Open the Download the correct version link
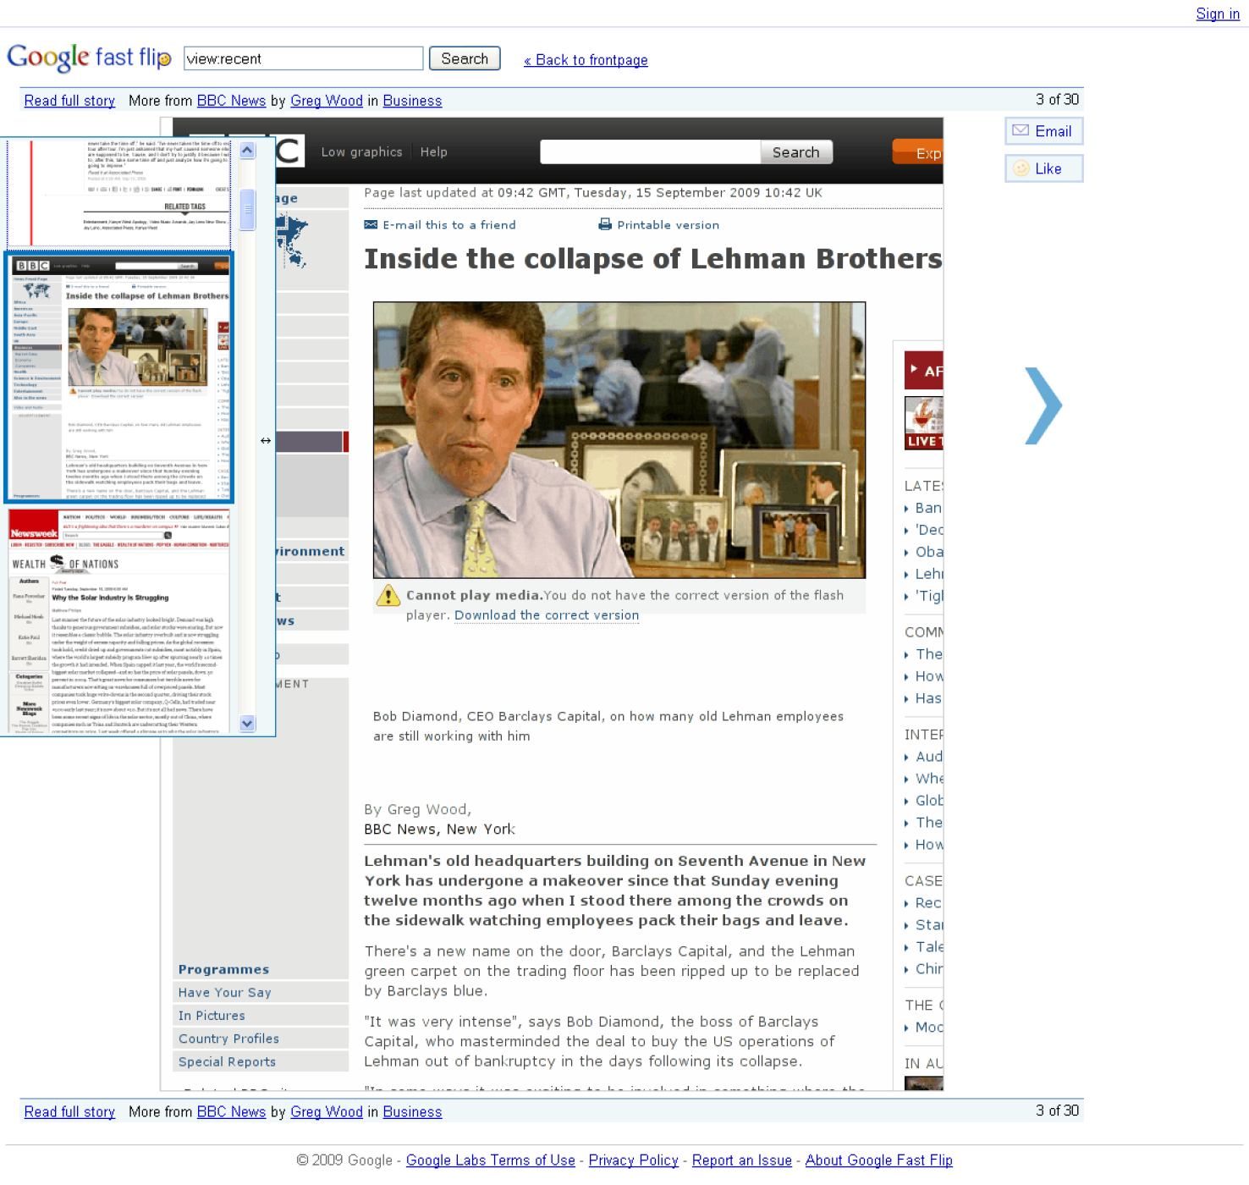 pyautogui.click(x=547, y=615)
